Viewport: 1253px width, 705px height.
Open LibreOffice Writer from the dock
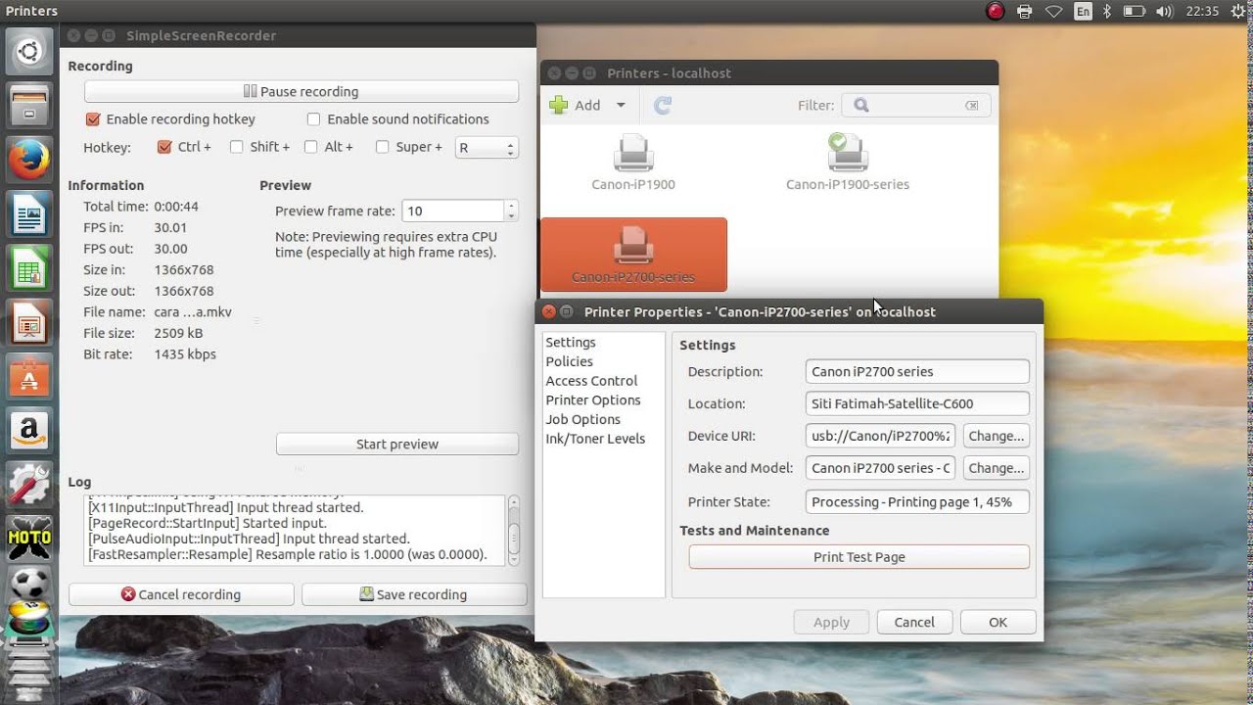[x=29, y=213]
